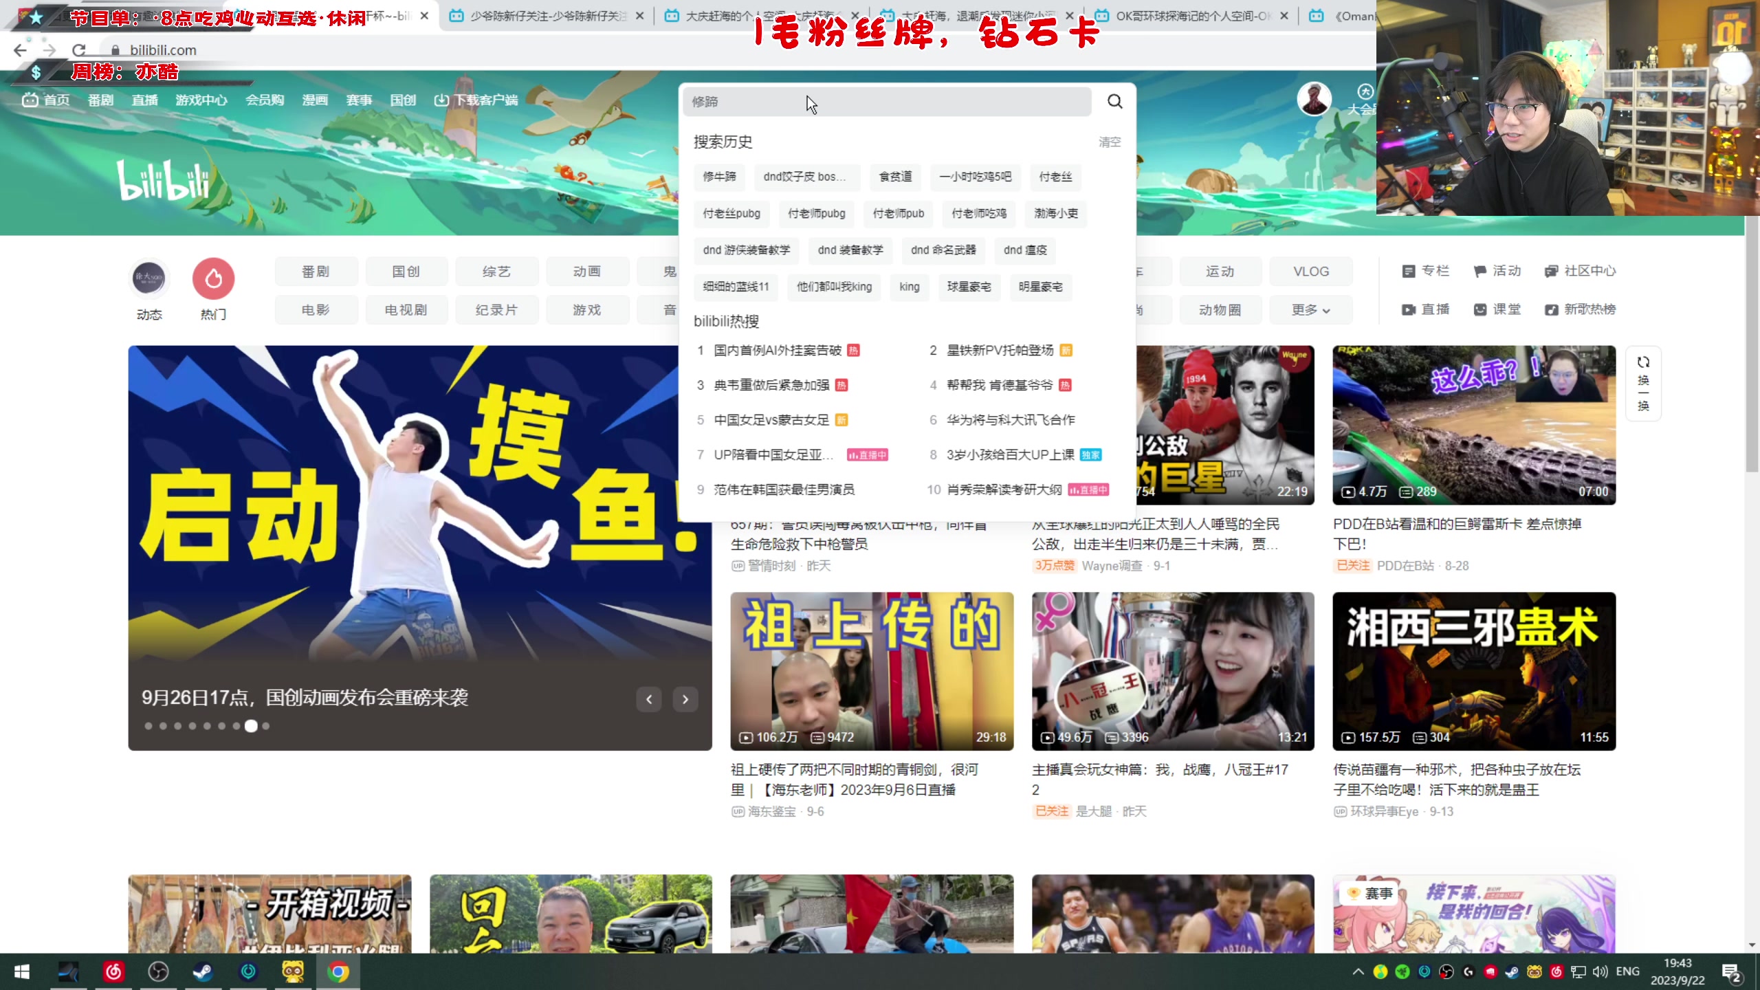Click the 直播 live streaming sidebar icon
Viewport: 1760px width, 990px height.
coord(1408,309)
